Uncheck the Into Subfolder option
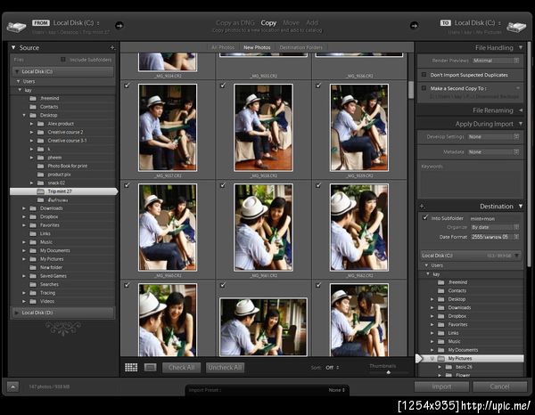 (425, 218)
